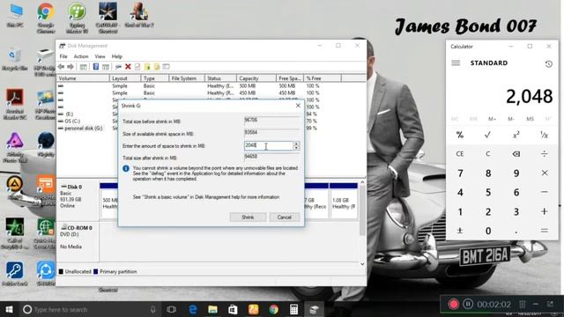Click the MS memory store key
Image resolution: width=564 pixels, height=317 pixels.
pos(530,119)
